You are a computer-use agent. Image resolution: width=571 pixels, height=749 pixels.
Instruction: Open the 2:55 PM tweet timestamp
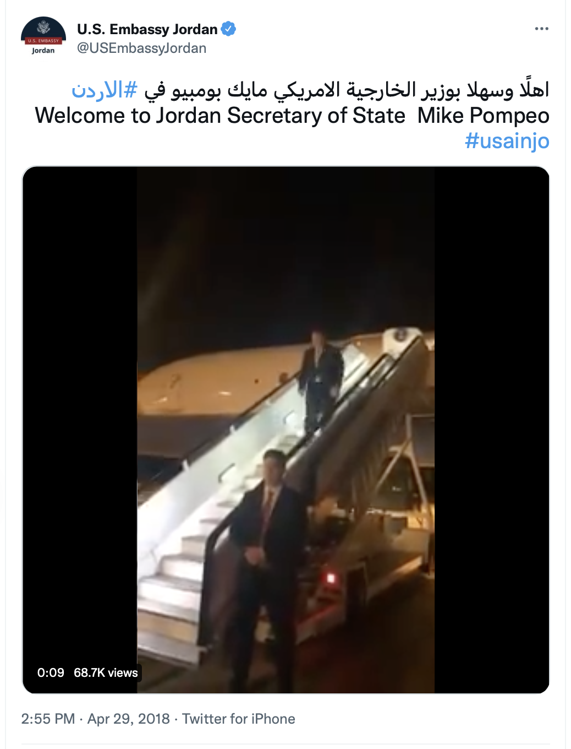click(x=48, y=719)
